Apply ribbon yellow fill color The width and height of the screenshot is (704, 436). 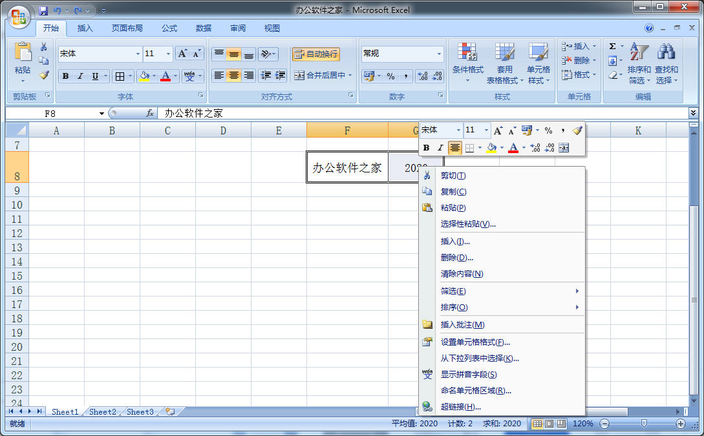[144, 76]
